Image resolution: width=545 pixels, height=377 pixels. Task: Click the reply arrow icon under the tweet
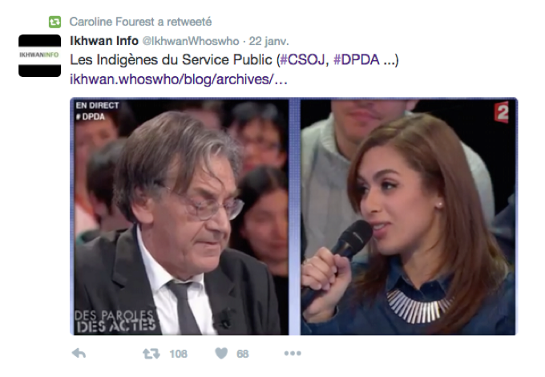(x=79, y=354)
